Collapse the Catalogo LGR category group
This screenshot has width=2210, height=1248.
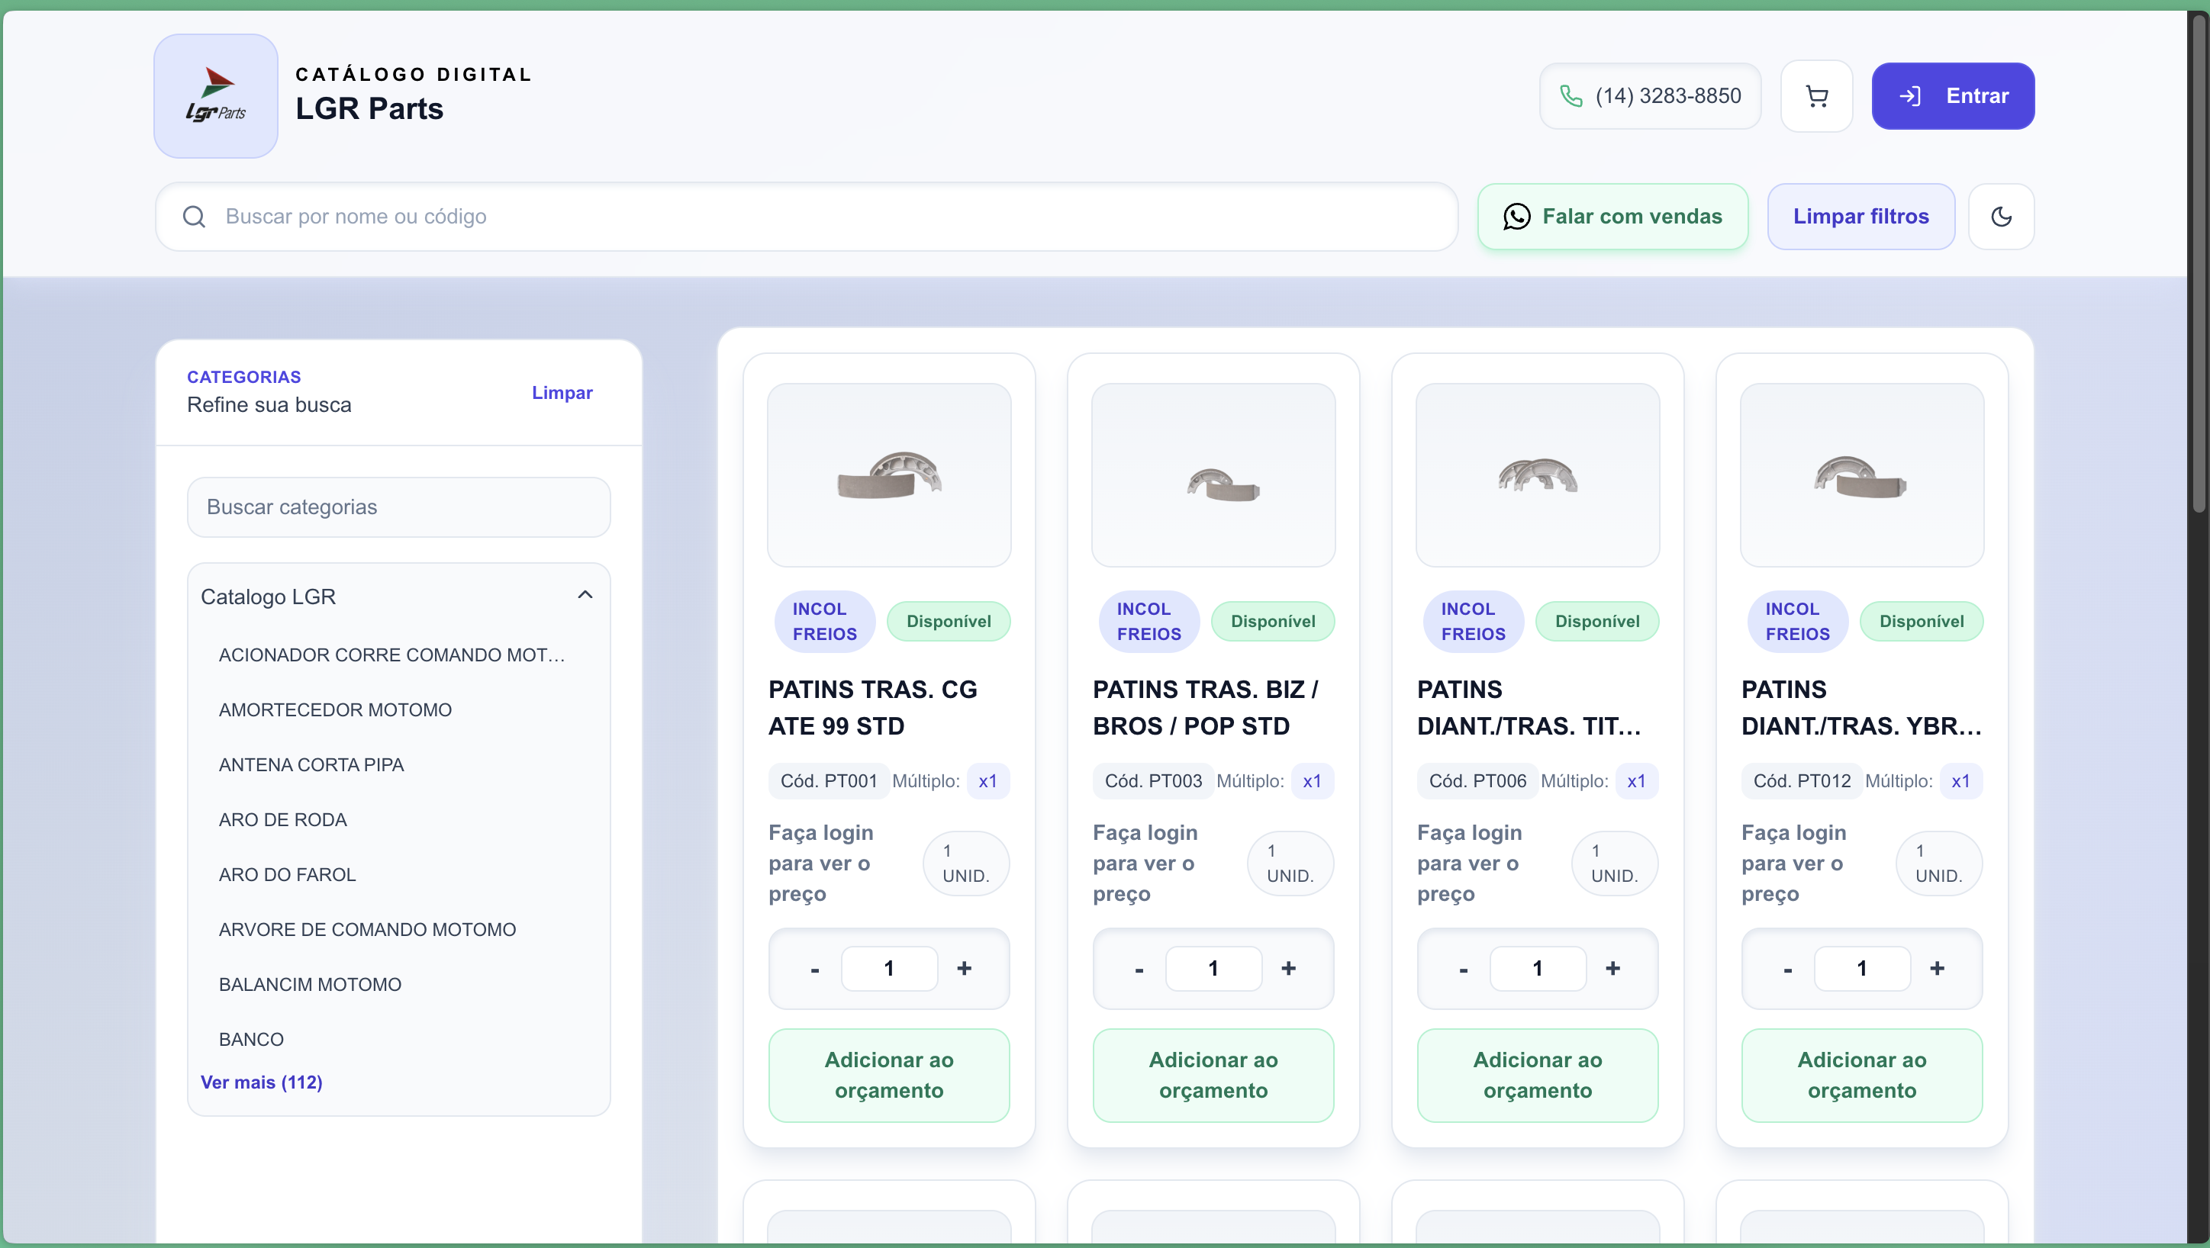coord(585,595)
